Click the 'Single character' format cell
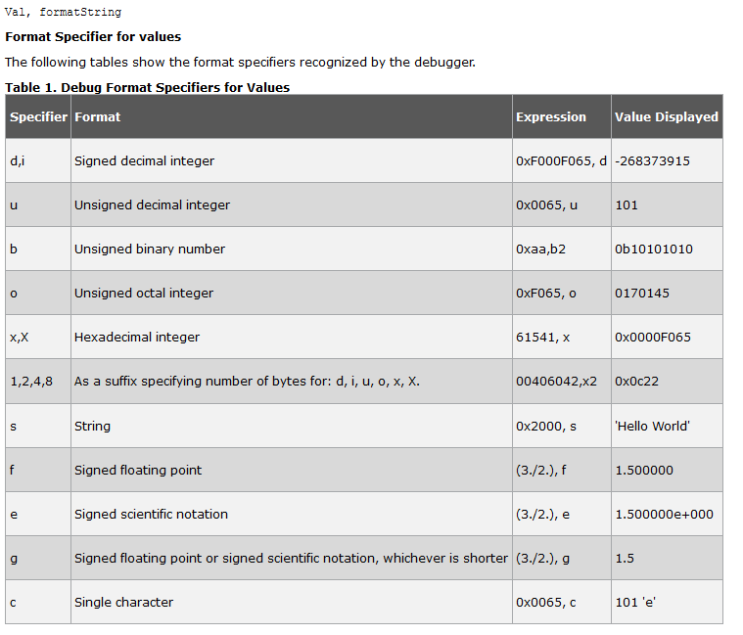 123,603
